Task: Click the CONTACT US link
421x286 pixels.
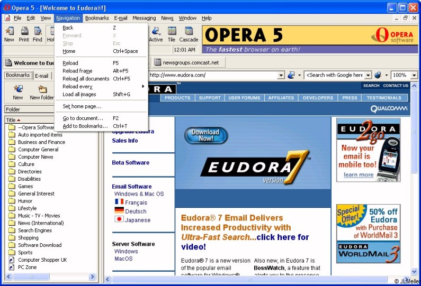Action: pos(396,86)
